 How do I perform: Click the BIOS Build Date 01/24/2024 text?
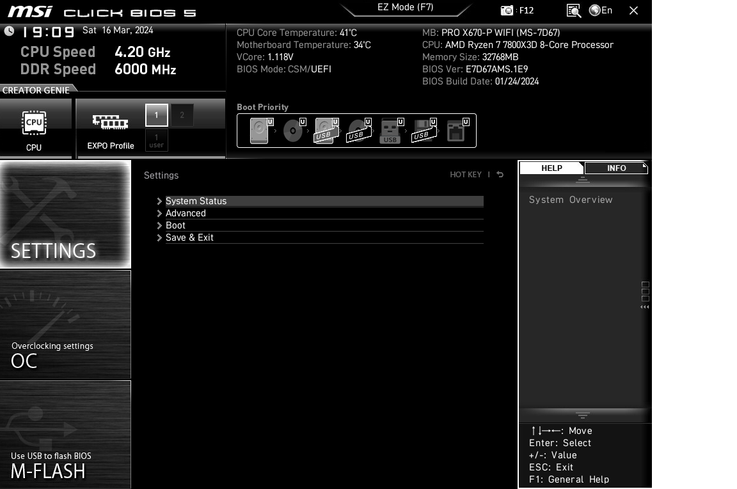click(480, 81)
